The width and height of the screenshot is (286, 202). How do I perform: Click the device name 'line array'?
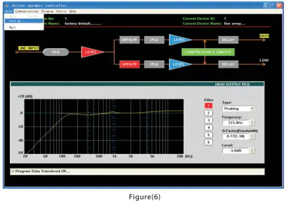[x=235, y=23]
